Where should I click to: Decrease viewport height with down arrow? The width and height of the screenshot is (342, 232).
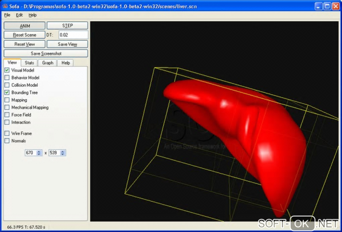63,154
